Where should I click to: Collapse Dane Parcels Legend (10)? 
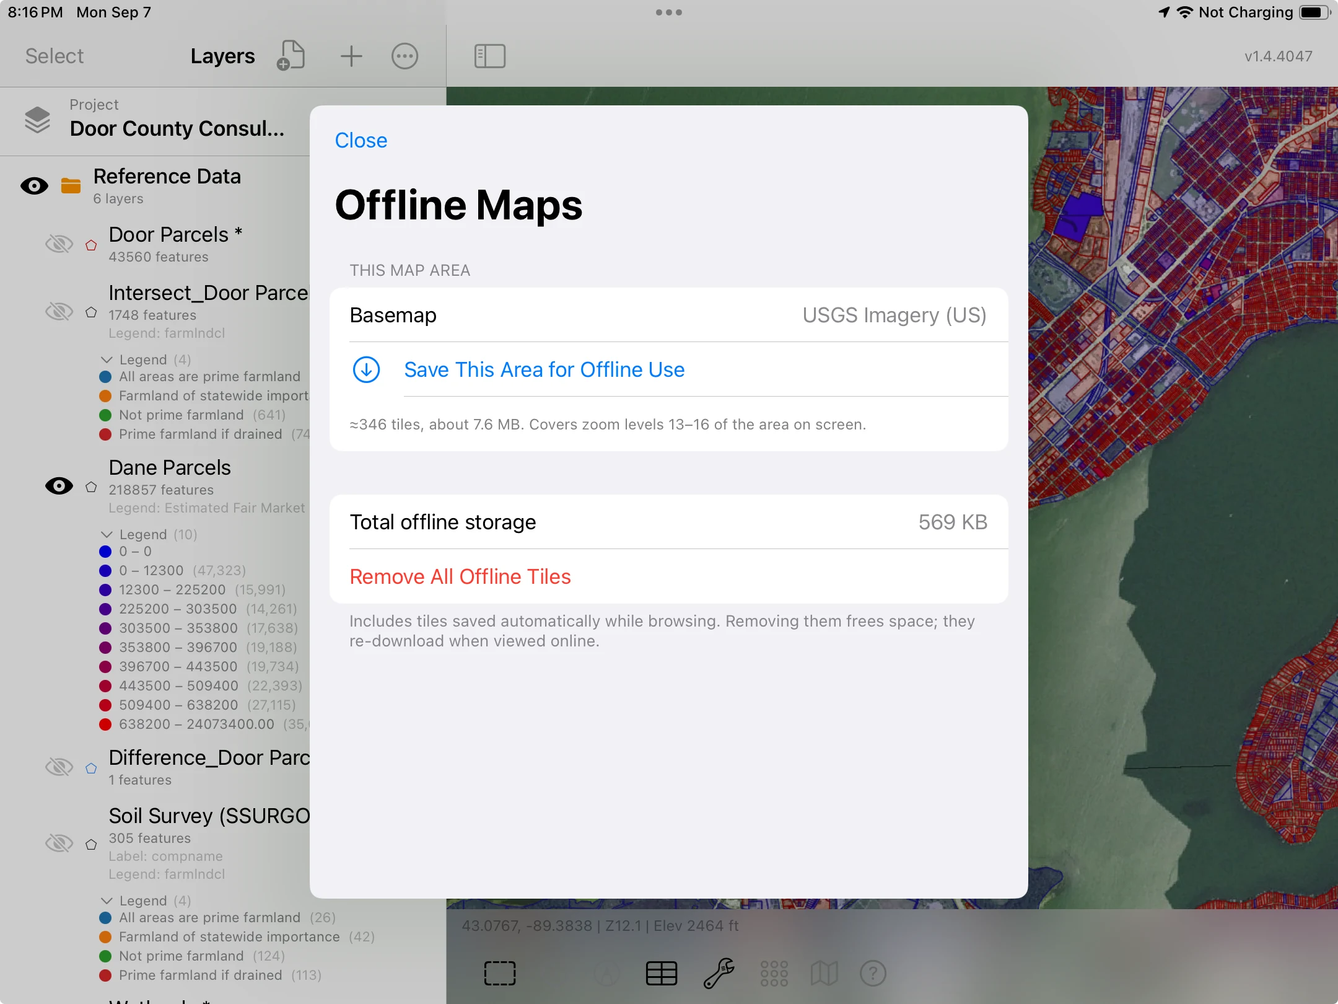pyautogui.click(x=107, y=534)
